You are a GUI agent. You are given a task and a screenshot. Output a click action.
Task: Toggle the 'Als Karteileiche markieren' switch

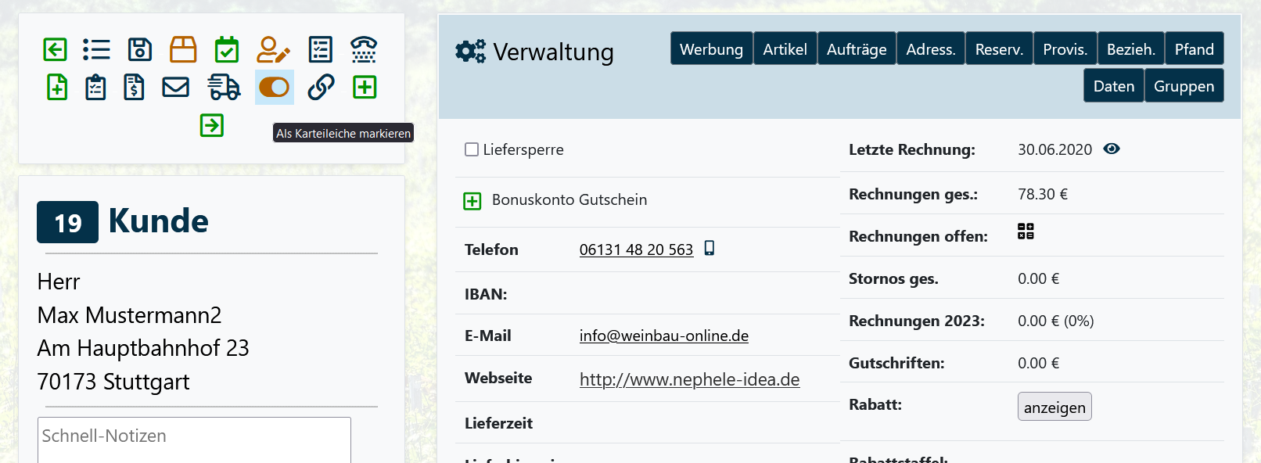pos(275,88)
